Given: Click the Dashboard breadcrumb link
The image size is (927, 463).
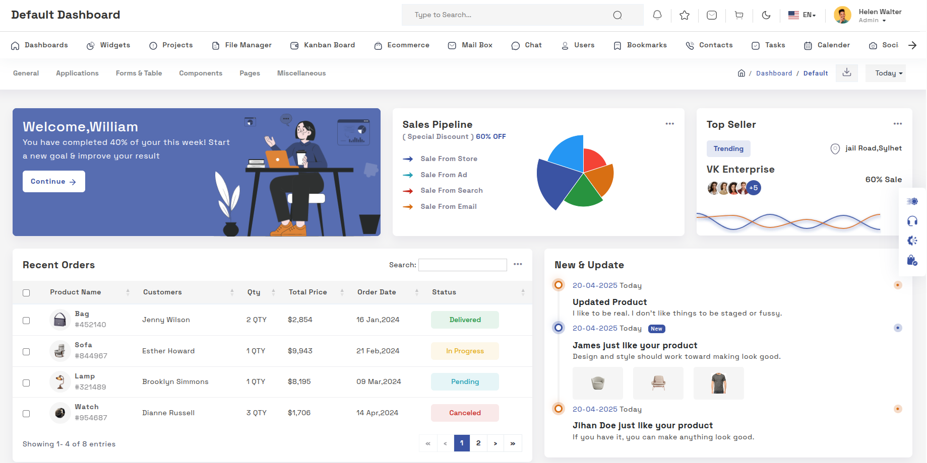Looking at the screenshot, I should tap(774, 73).
